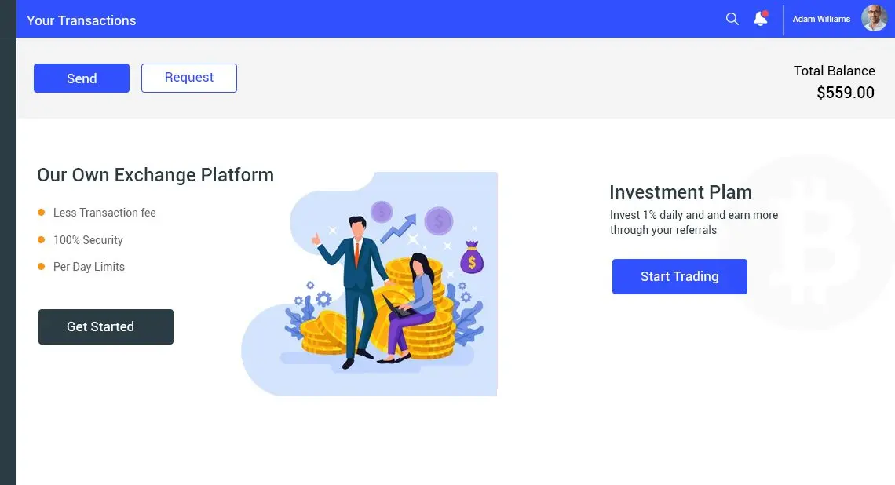The height and width of the screenshot is (485, 895).
Task: Click the gear cog illustration icon
Action: point(323,299)
